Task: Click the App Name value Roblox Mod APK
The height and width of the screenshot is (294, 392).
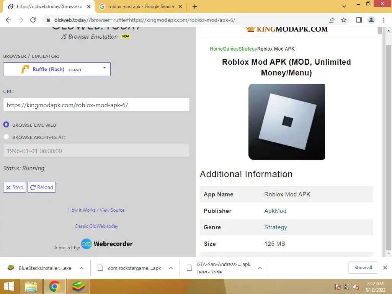Action: 287,194
